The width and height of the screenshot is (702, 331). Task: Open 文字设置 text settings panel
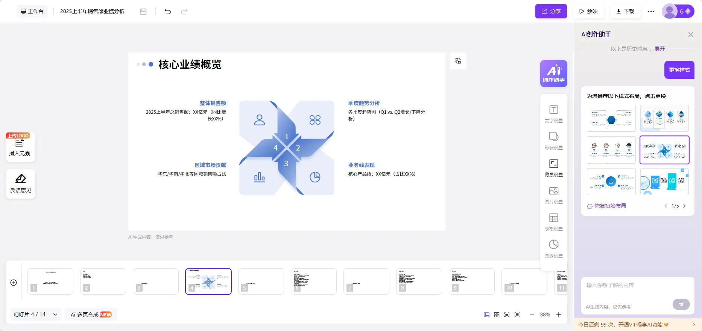553,114
